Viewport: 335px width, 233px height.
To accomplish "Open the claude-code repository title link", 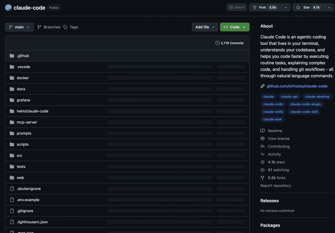I will coord(29,8).
